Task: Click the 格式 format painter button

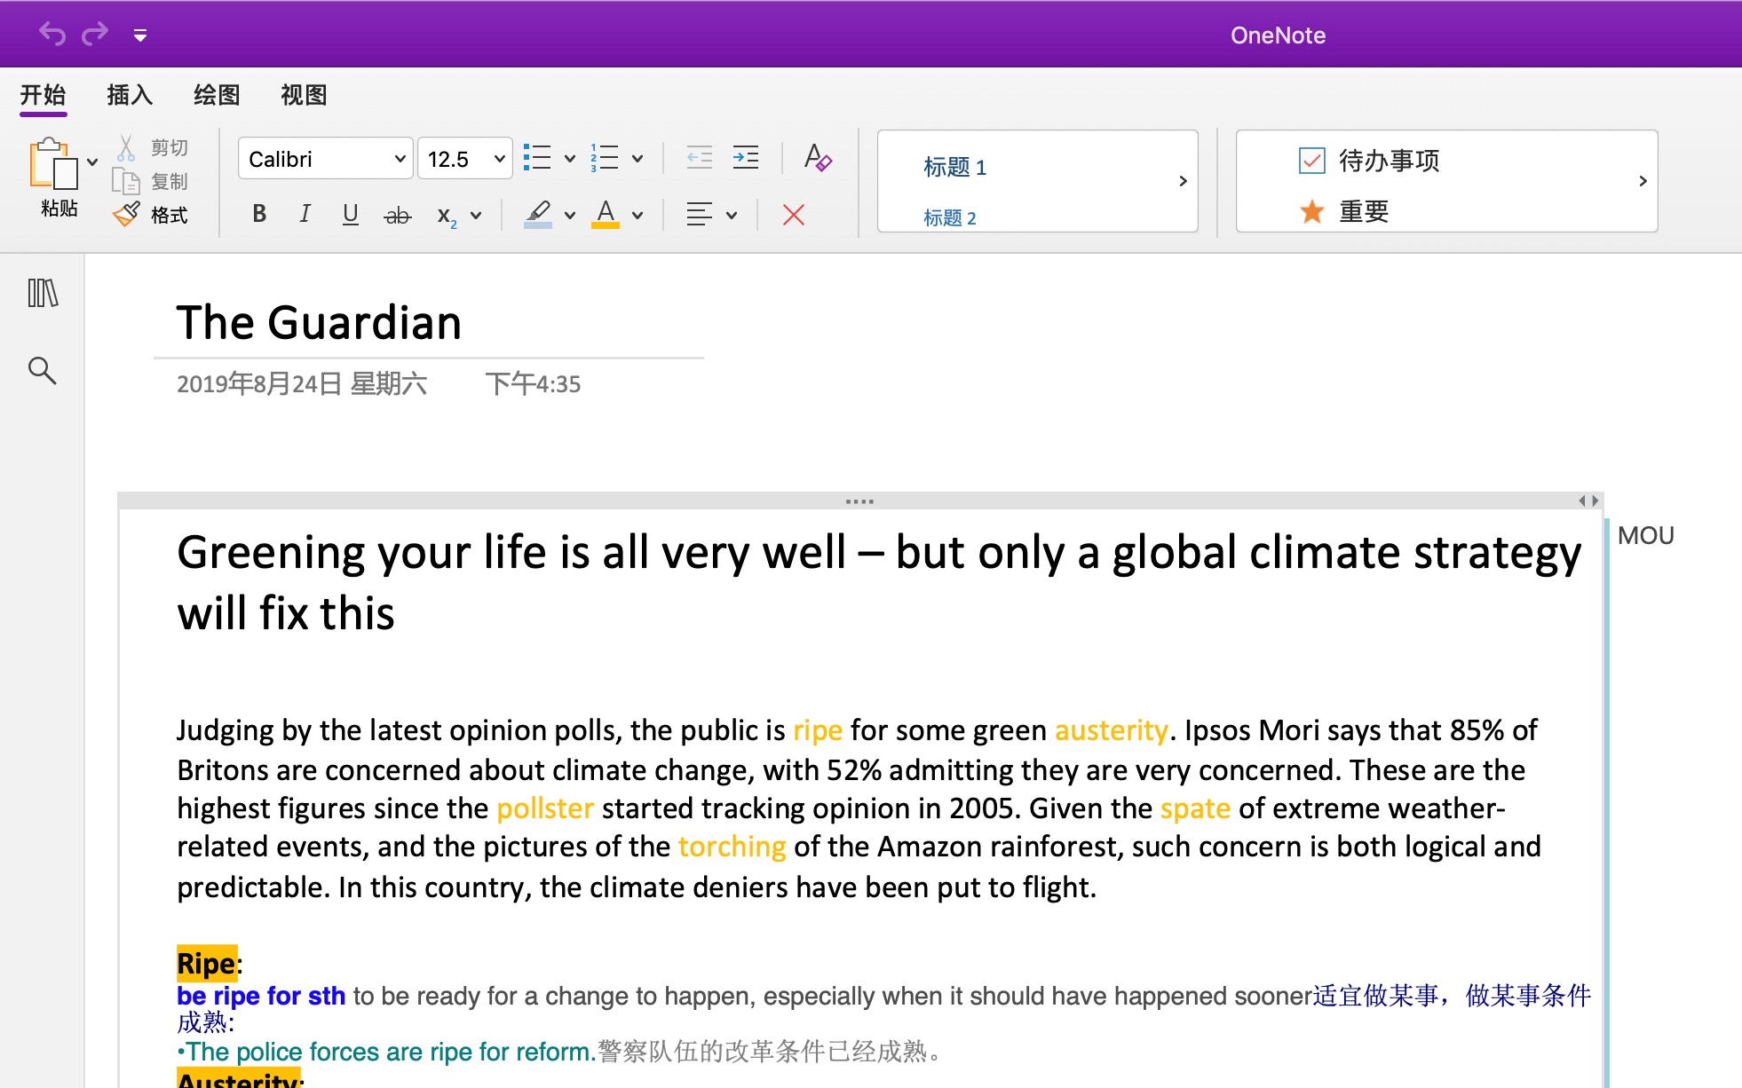Action: (x=152, y=215)
